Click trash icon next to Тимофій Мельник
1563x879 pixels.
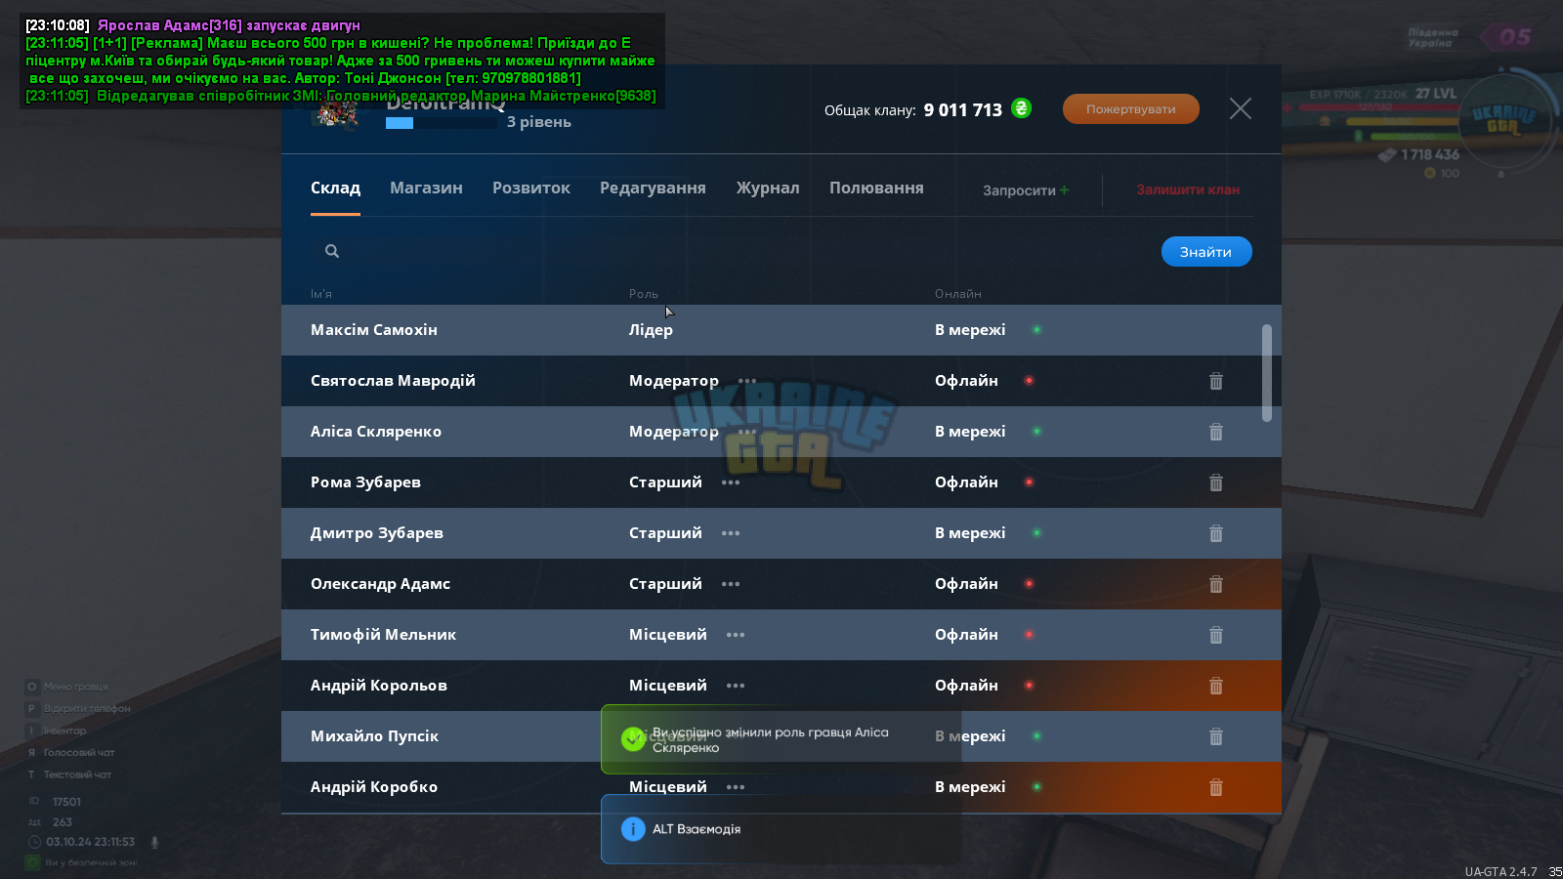click(1216, 635)
